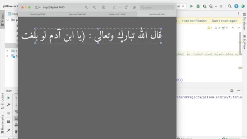Open the Structure tool window
This screenshot has width=247, height=139.
2,101
